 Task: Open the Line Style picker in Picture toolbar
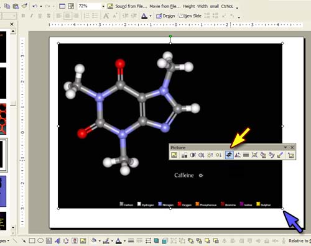(246, 155)
